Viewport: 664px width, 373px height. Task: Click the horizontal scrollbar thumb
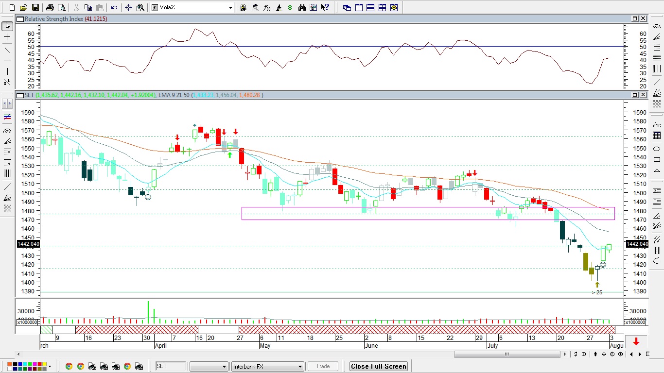[507, 354]
